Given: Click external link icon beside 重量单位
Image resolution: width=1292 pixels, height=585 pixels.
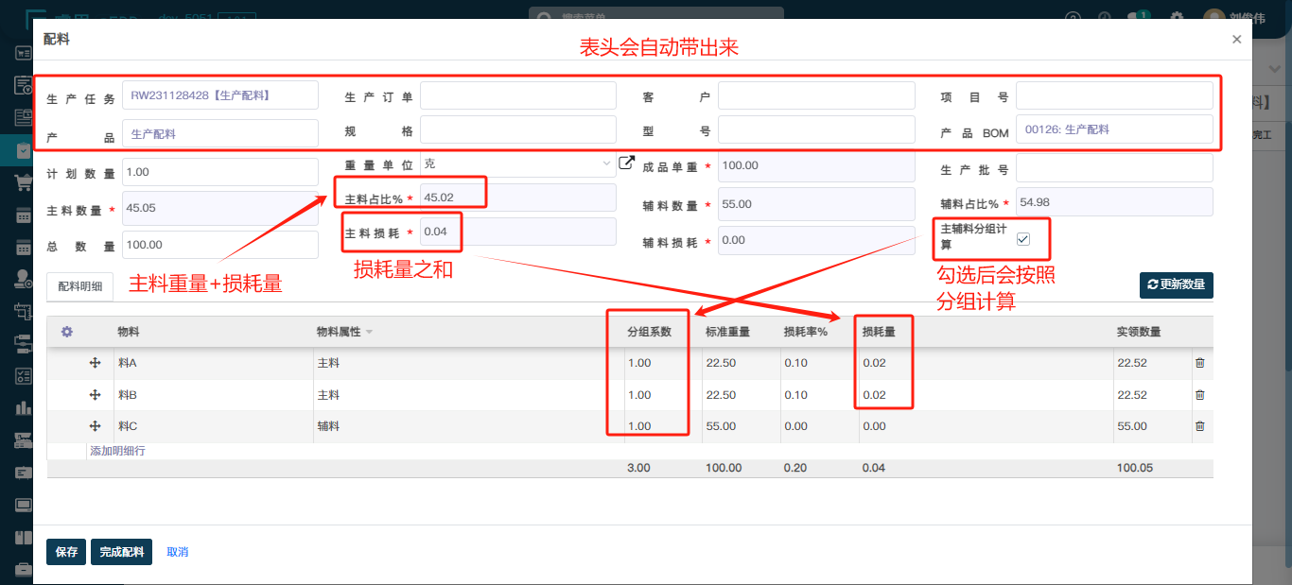Looking at the screenshot, I should 626,163.
